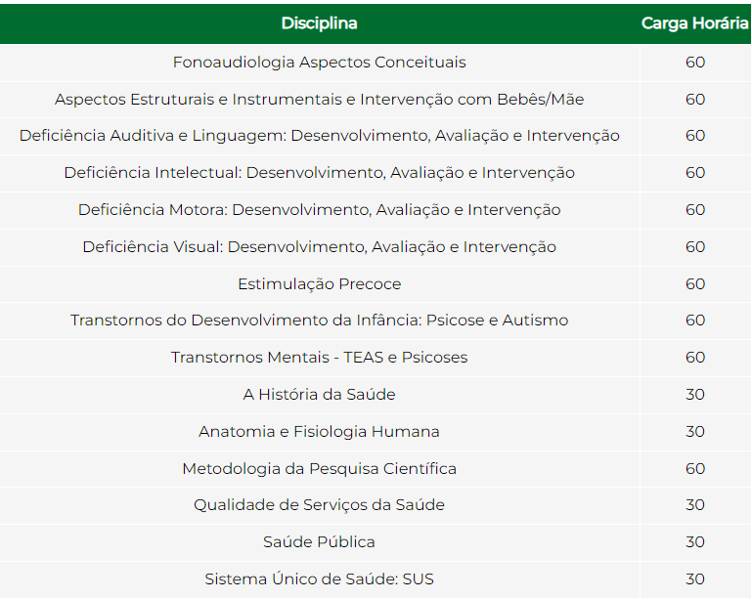
Task: Click hours value beside Metodologia da Pesquisa Científica
Action: [x=695, y=468]
